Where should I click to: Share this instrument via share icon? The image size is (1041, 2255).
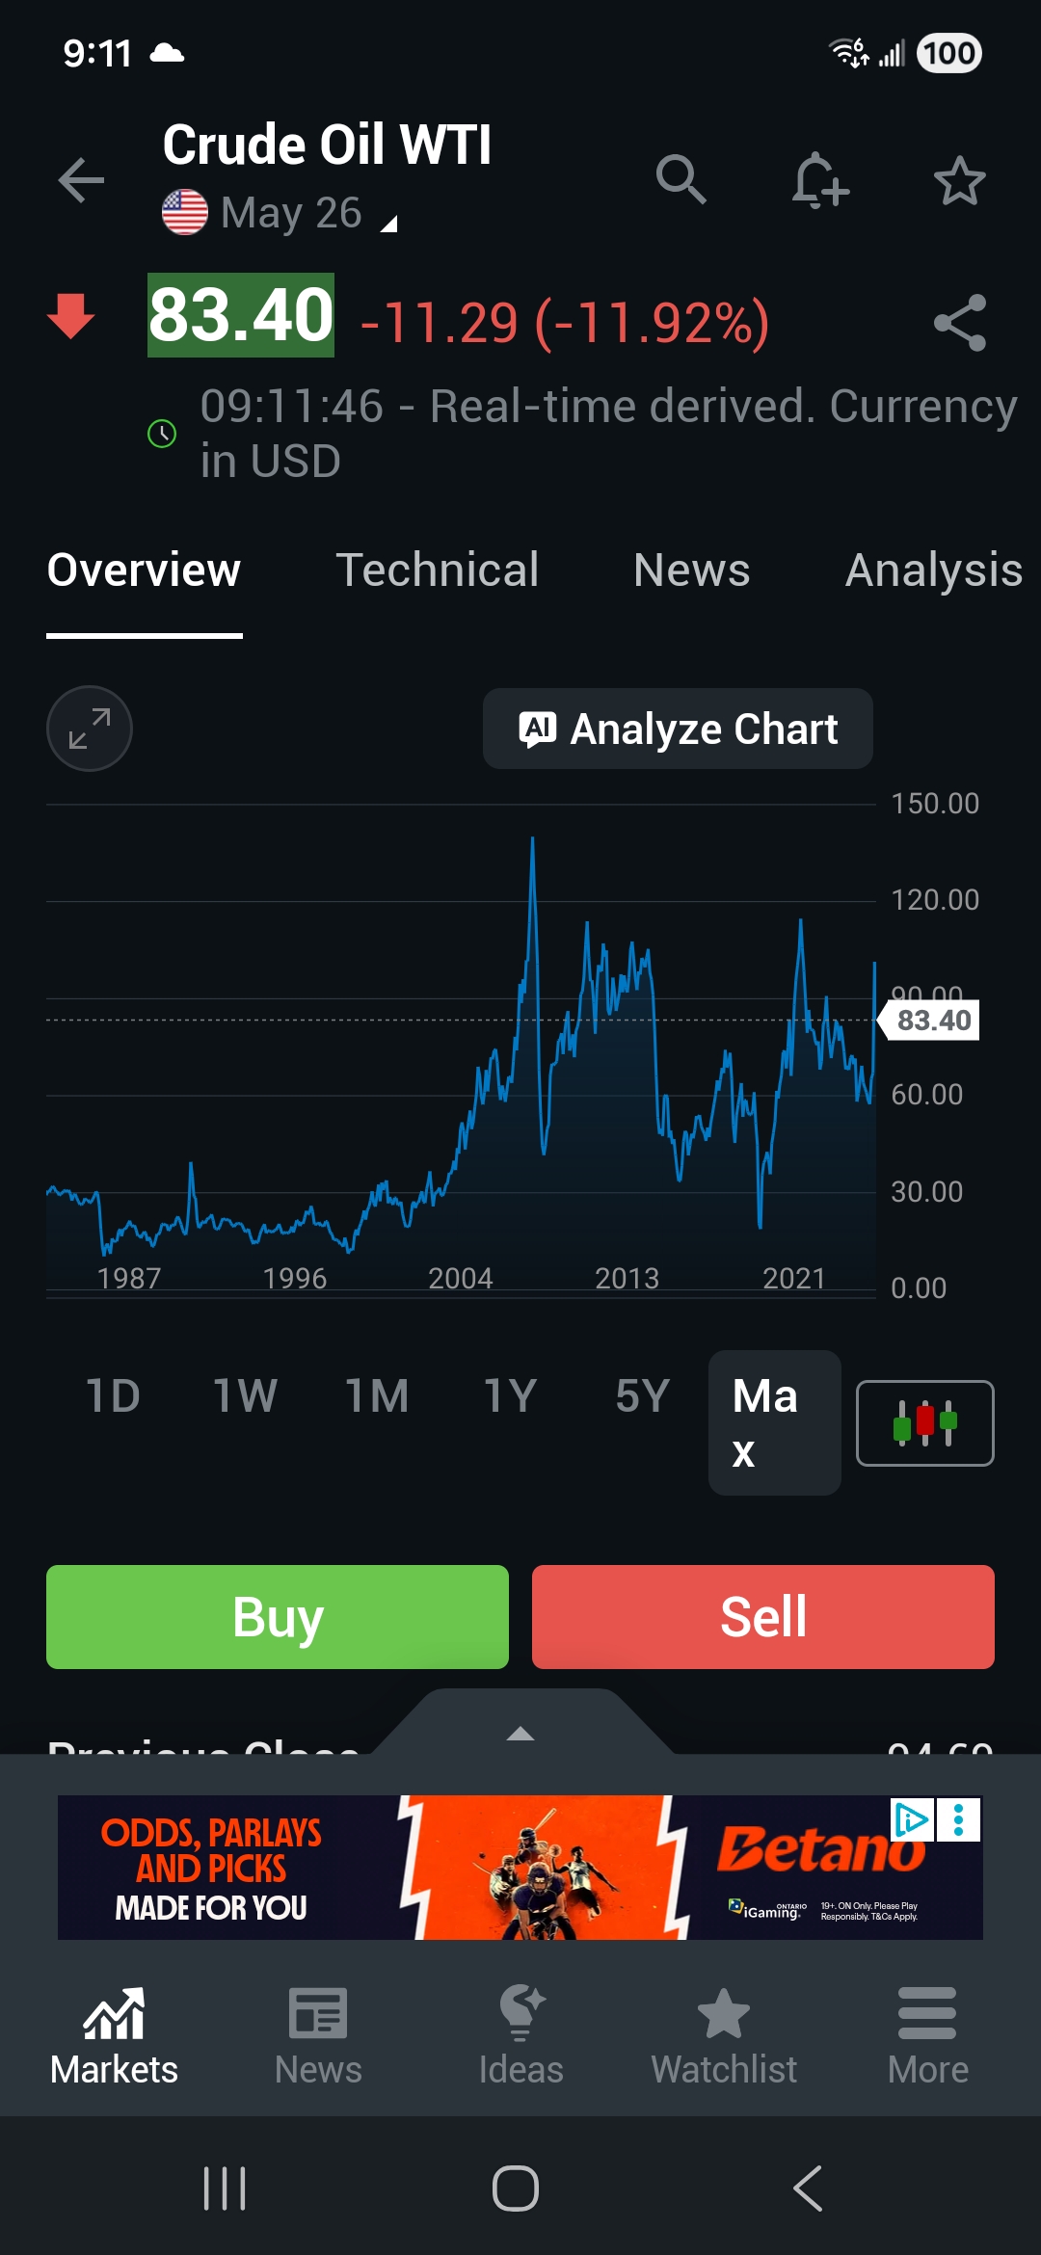[x=959, y=323]
